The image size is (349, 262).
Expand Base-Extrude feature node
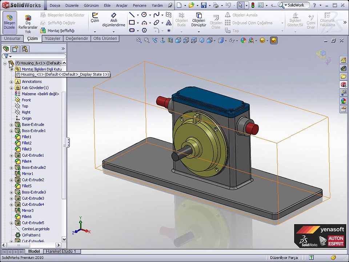pos(11,125)
